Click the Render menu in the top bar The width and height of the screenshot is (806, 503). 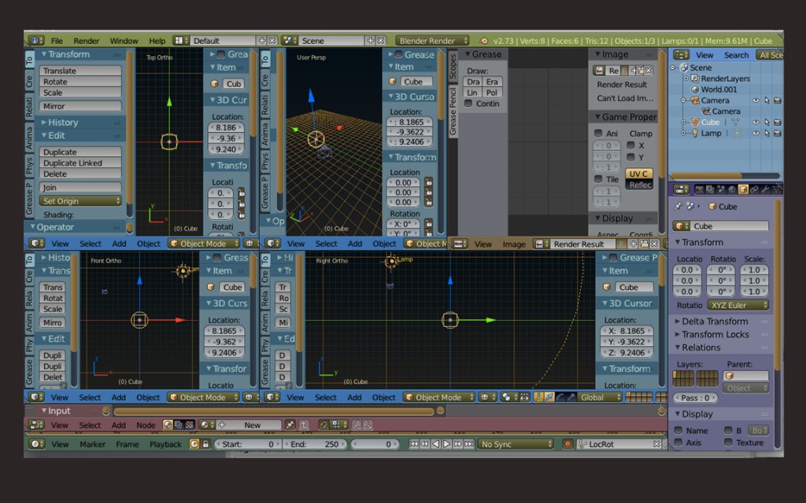tap(87, 40)
